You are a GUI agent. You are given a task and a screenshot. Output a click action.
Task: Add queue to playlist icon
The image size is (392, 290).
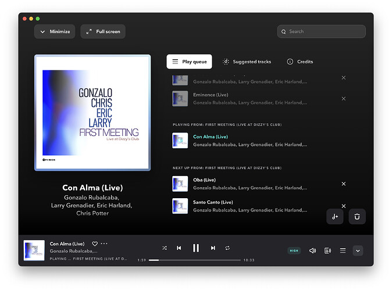point(335,217)
